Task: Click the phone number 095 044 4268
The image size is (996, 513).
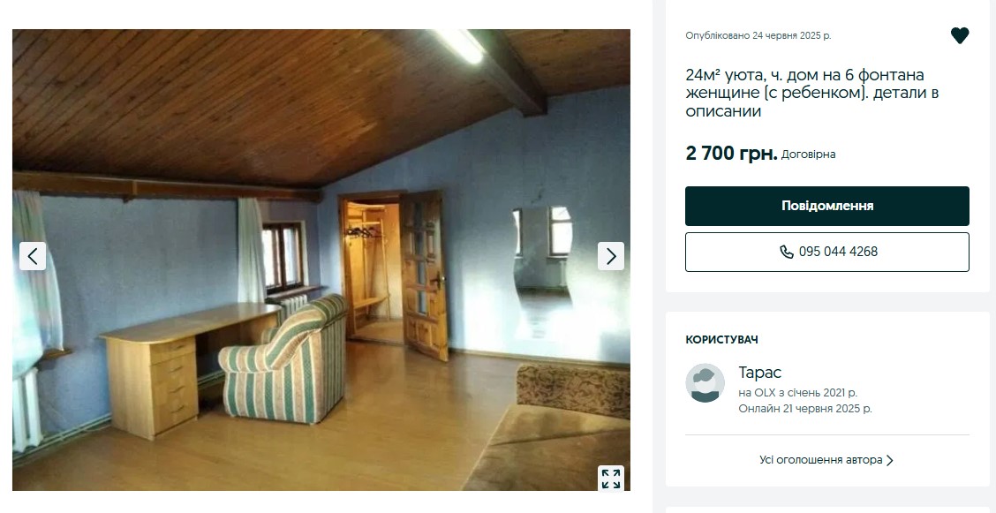Action: click(x=838, y=252)
